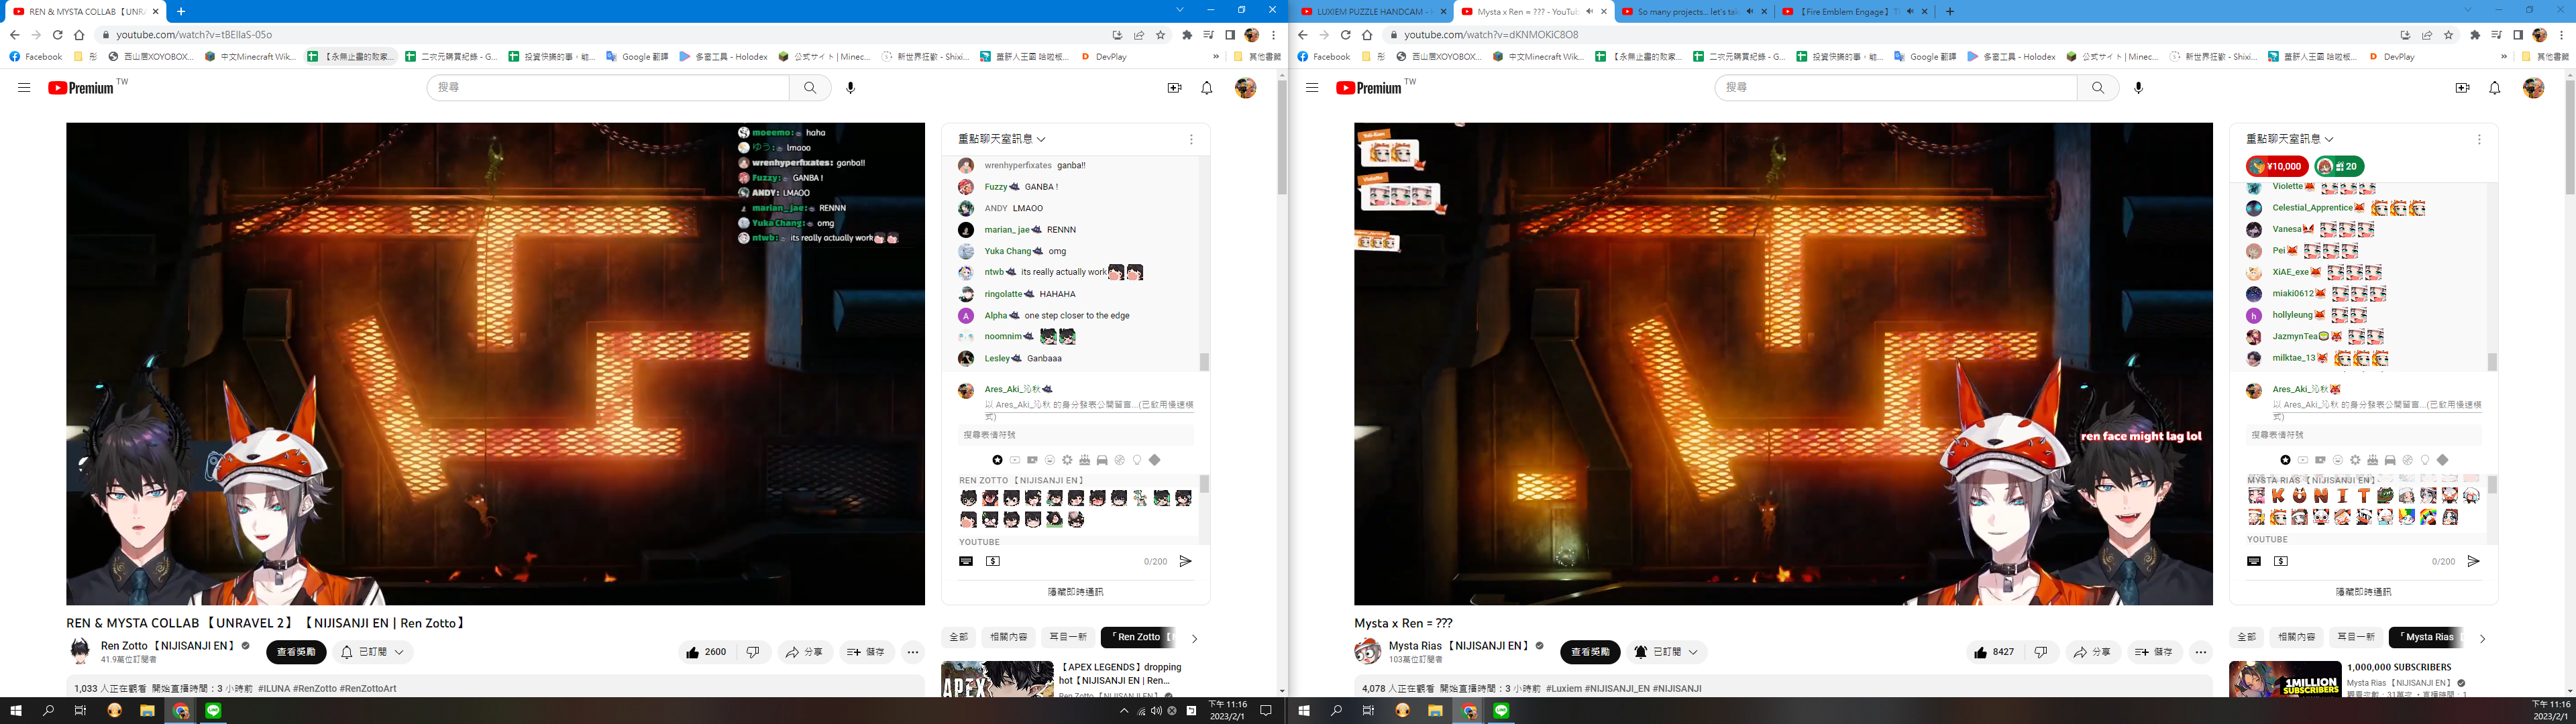Toggle emoji keyboard icon in left chat
The width and height of the screenshot is (2576, 724).
coord(966,561)
